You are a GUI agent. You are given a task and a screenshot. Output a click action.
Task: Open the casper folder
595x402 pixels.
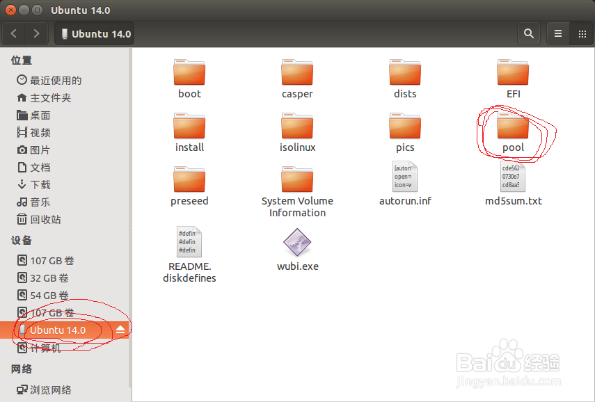point(297,79)
